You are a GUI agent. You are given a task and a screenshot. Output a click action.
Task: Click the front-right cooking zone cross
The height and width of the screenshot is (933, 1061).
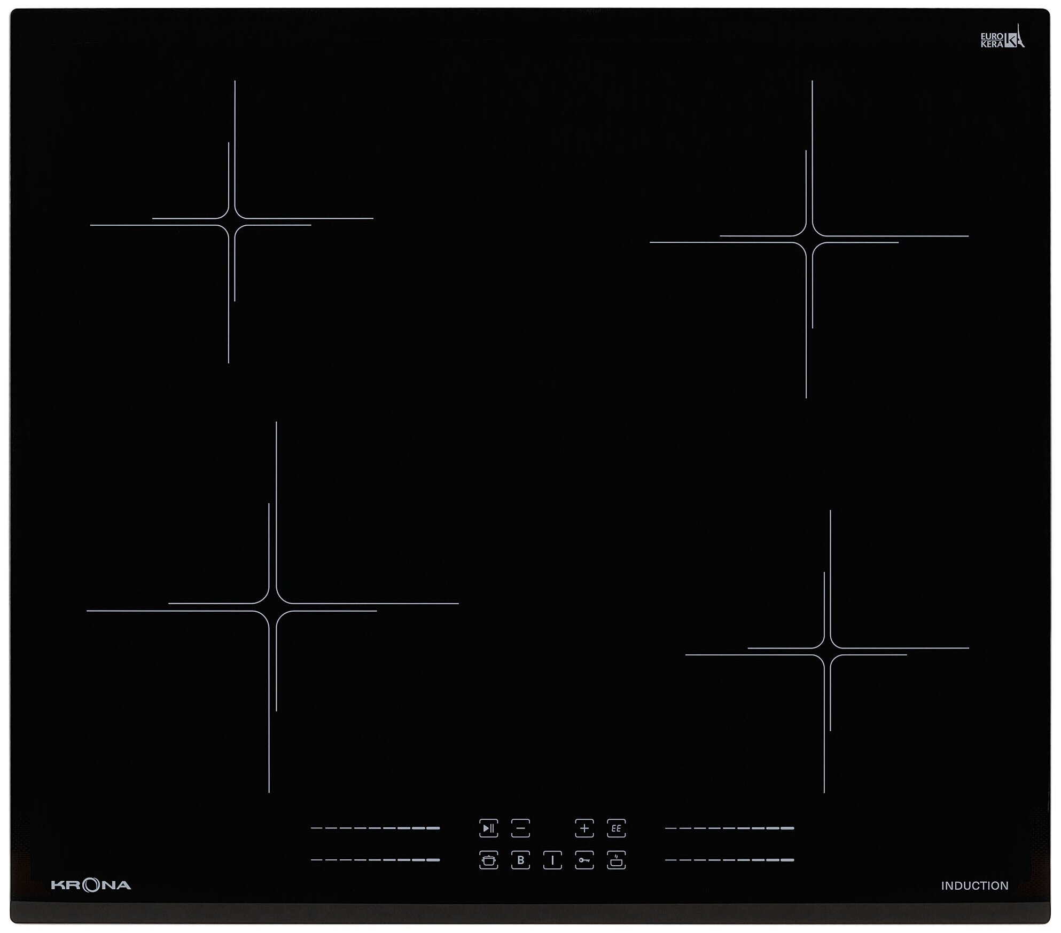click(x=828, y=651)
